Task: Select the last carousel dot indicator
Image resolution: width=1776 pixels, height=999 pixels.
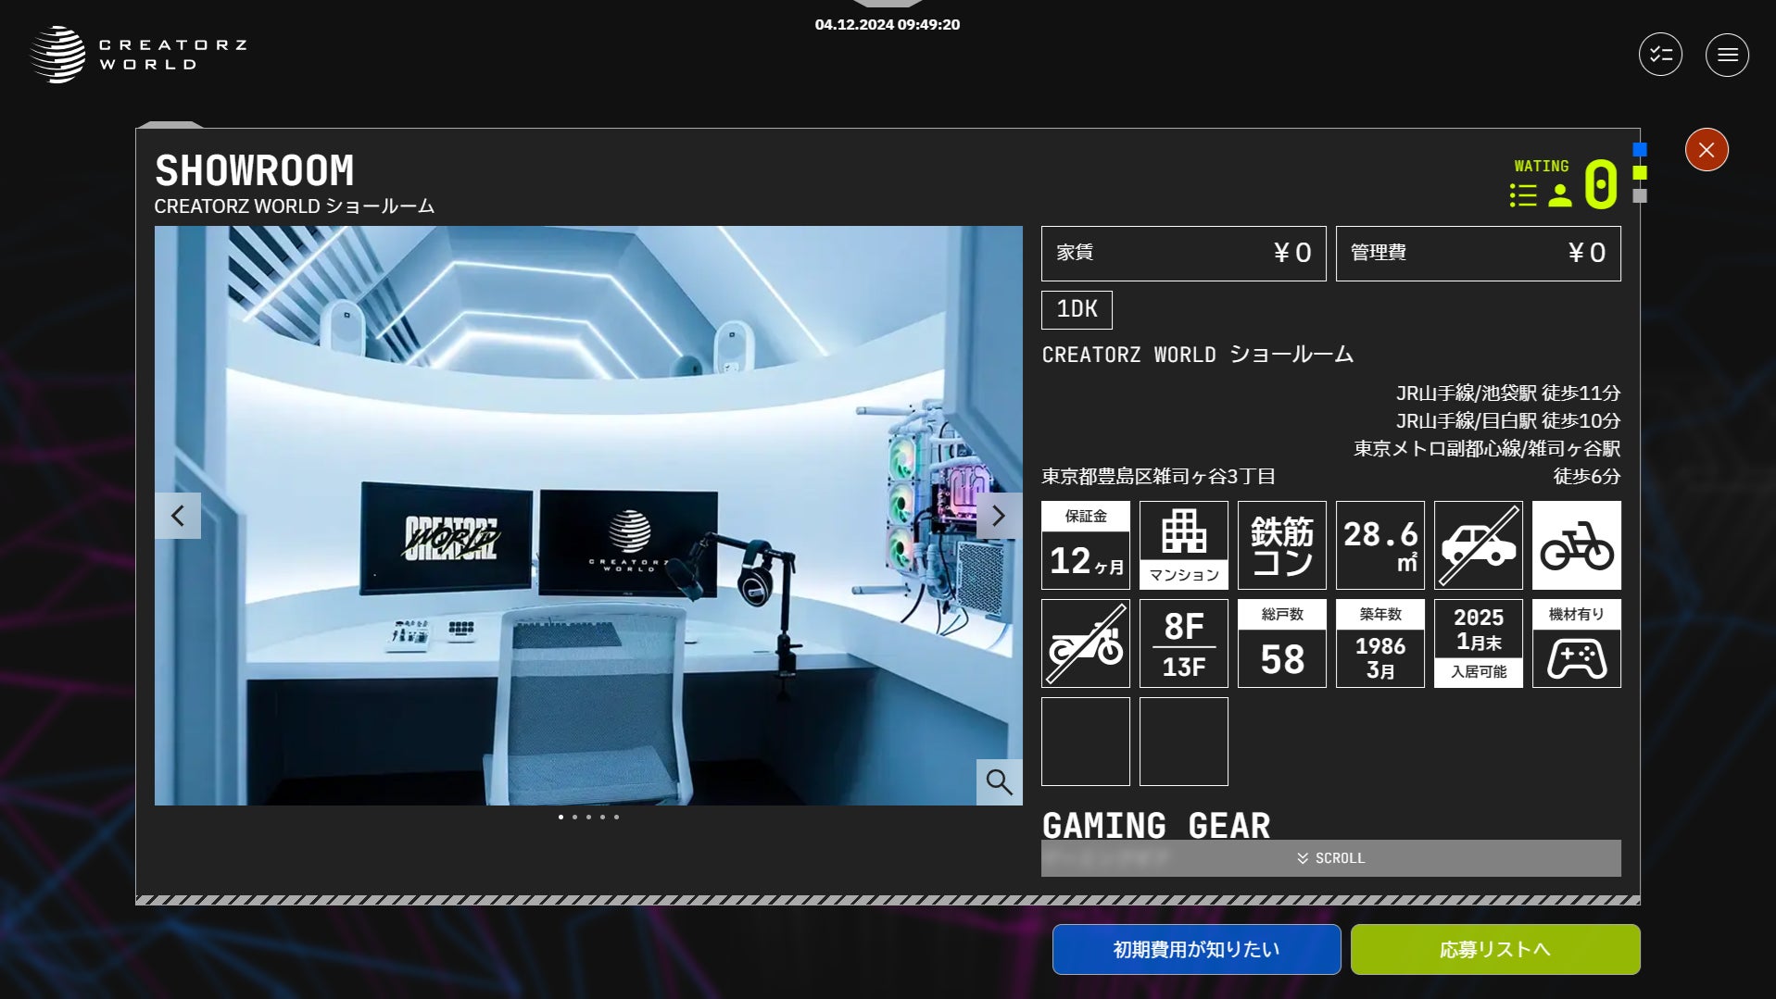Action: pos(616,817)
